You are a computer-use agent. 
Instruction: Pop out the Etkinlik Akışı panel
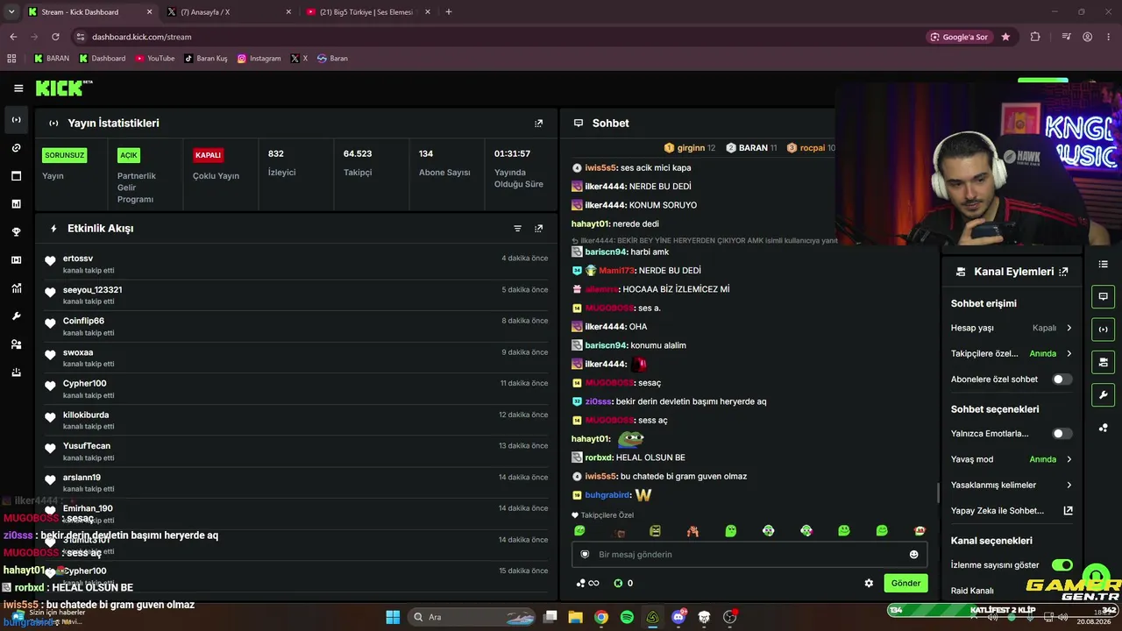point(538,229)
